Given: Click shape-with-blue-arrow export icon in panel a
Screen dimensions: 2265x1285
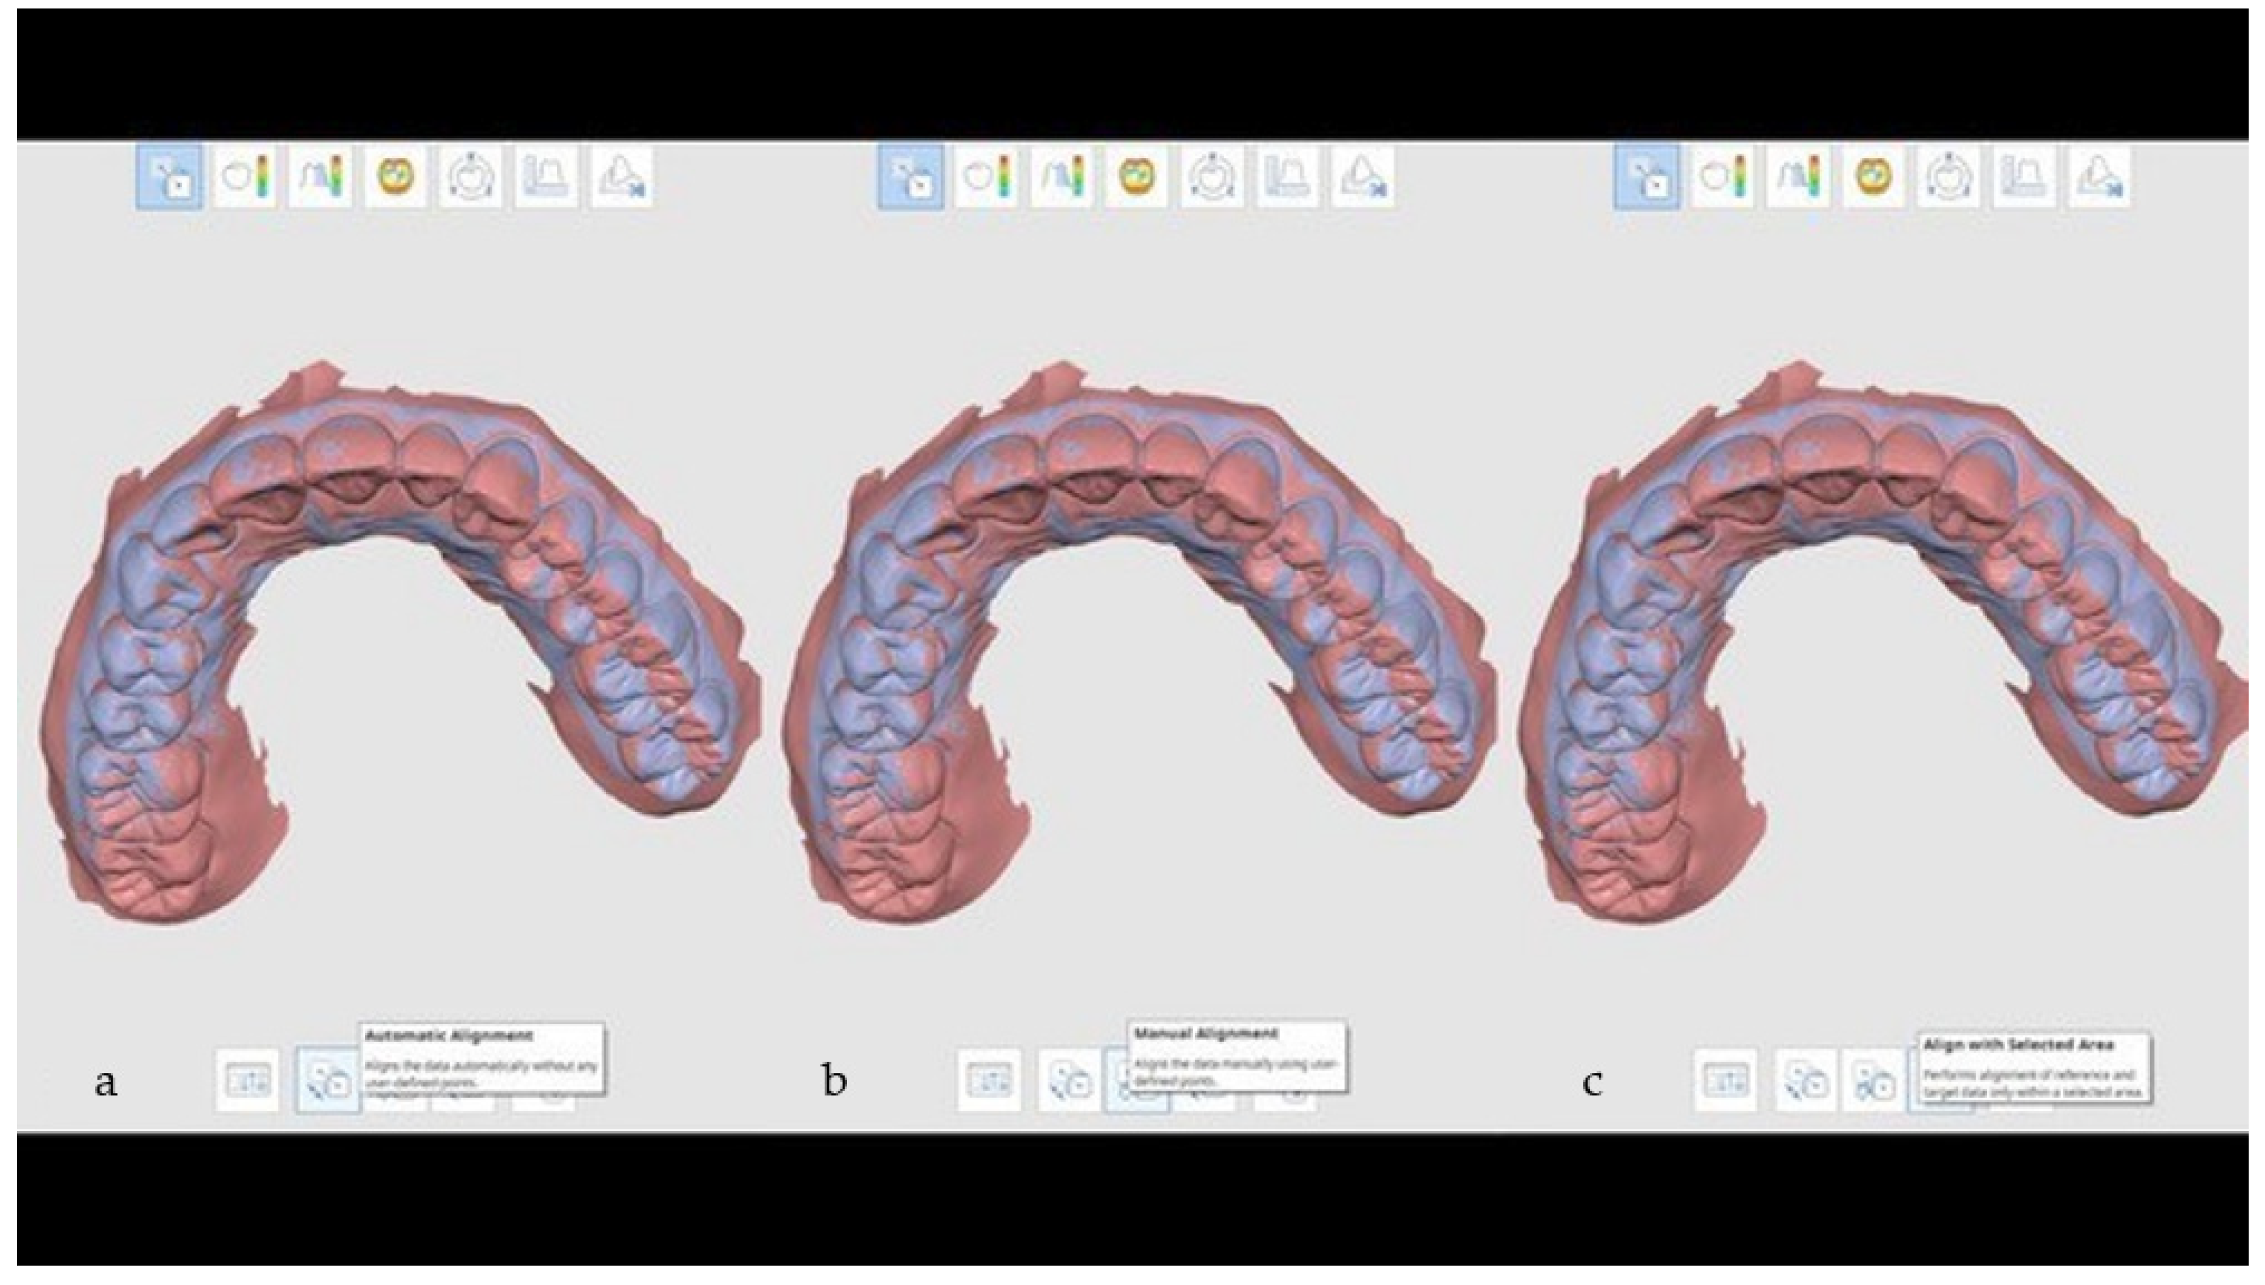Looking at the screenshot, I should point(621,177).
